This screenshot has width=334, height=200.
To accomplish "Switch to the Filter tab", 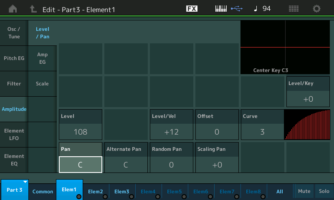I will (x=14, y=84).
